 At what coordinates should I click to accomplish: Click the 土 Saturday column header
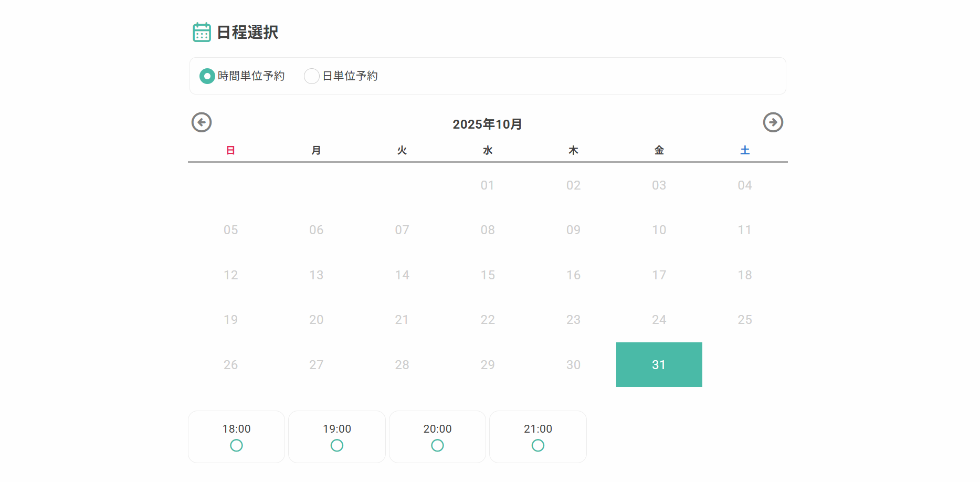click(x=744, y=150)
